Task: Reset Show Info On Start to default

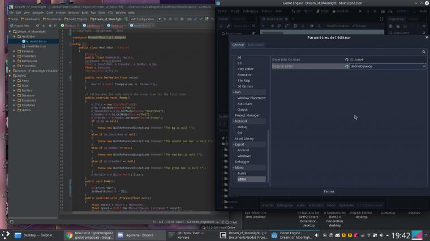Action: 347,60
